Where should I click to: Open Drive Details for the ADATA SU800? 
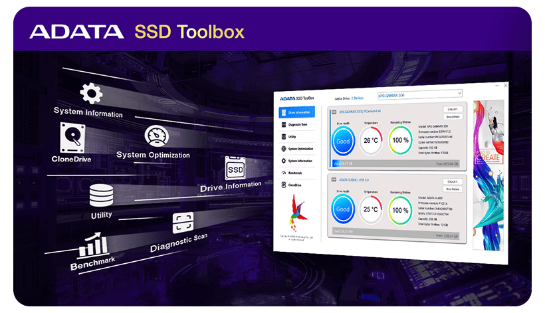click(453, 189)
